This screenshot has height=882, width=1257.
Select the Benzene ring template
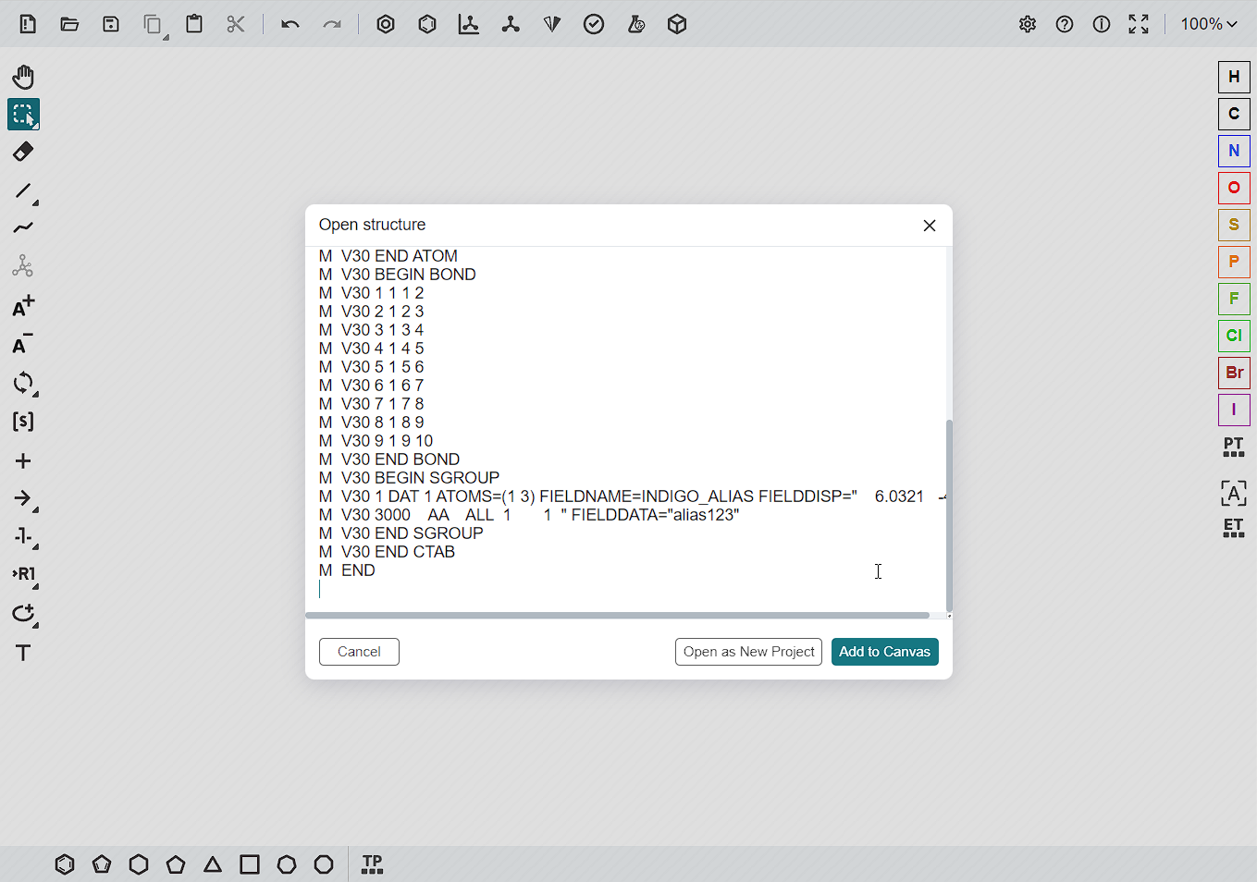pos(65,864)
